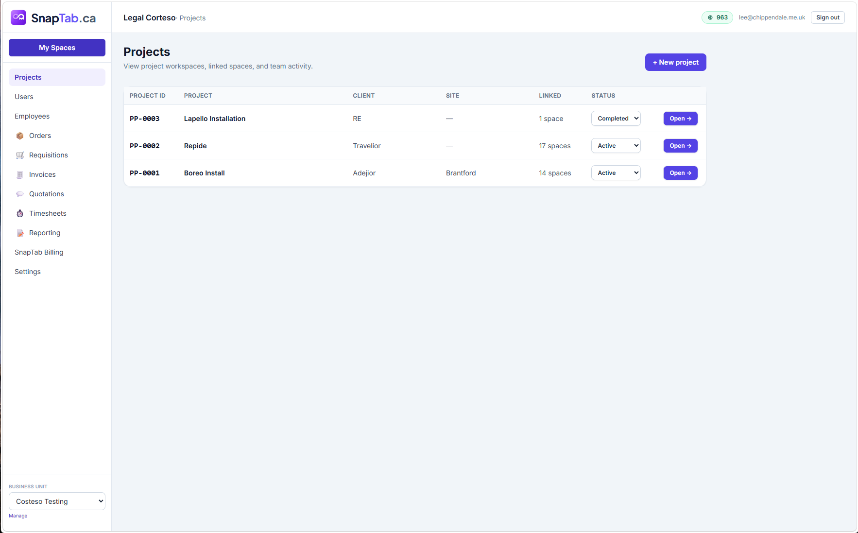Screen dimensions: 858x533
Task: Click the Orders box icon
Action: [x=20, y=136]
